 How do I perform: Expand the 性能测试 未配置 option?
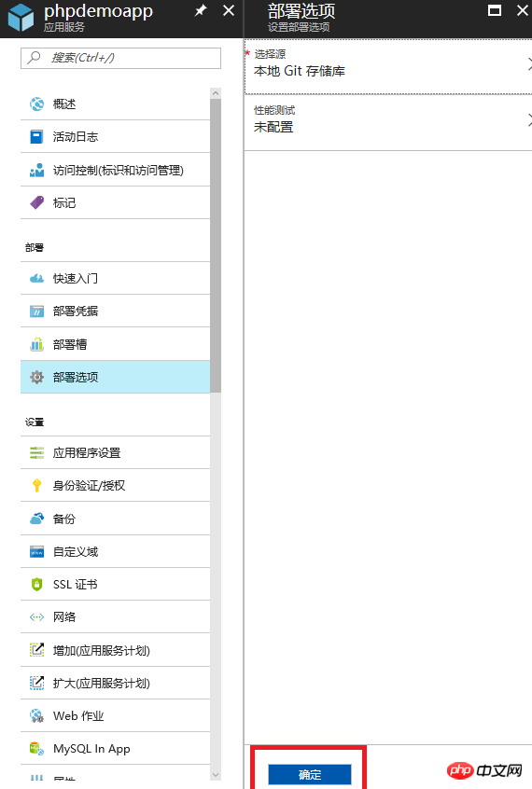click(x=388, y=122)
